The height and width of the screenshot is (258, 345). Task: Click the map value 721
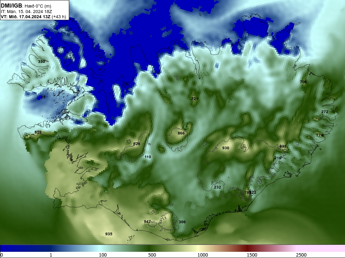pos(195,99)
